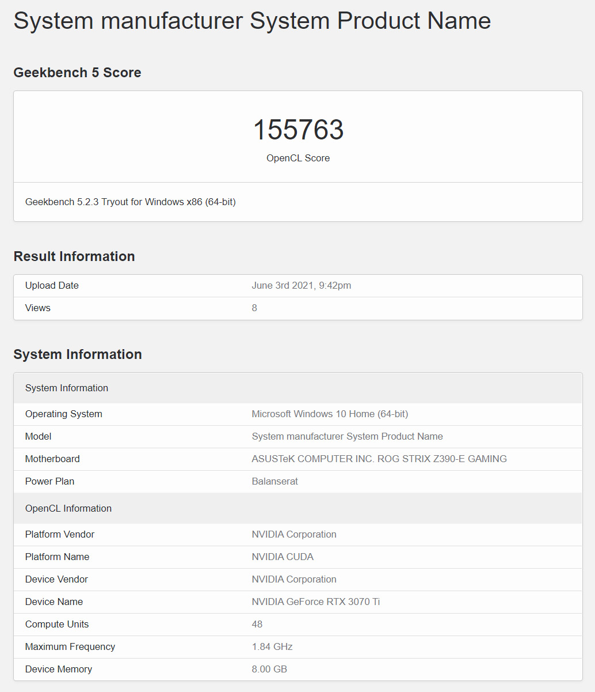
Task: Click the OpenCL Information header row
Action: click(x=298, y=508)
